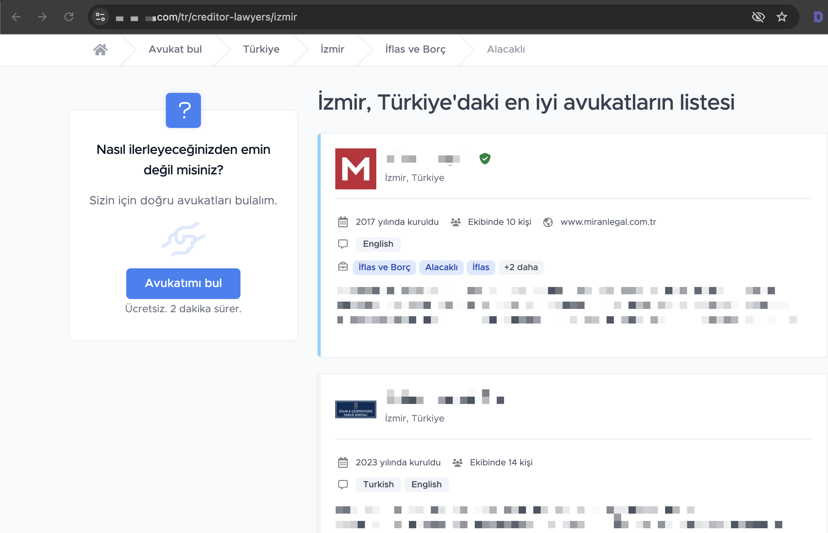Click the speech bubble languages icon
The height and width of the screenshot is (533, 828).
tap(343, 244)
